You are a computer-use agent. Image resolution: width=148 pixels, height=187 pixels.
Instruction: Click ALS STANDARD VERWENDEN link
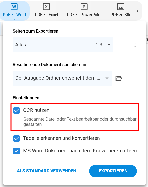[46, 171]
